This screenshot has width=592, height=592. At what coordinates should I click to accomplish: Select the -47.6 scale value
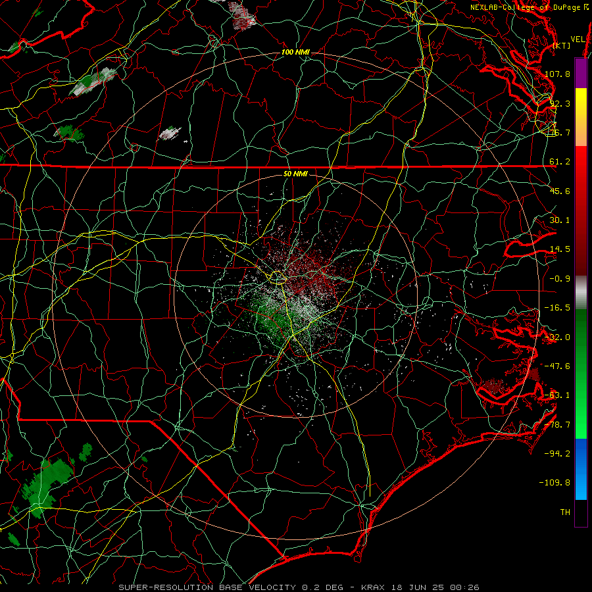pos(557,366)
